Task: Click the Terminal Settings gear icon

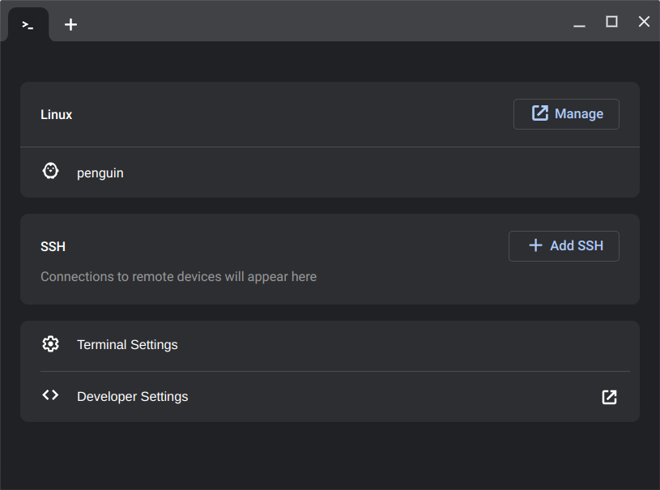Action: pos(50,344)
